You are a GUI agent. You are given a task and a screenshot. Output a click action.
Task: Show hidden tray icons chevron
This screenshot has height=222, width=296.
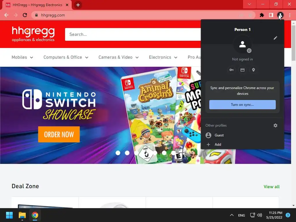click(232, 215)
